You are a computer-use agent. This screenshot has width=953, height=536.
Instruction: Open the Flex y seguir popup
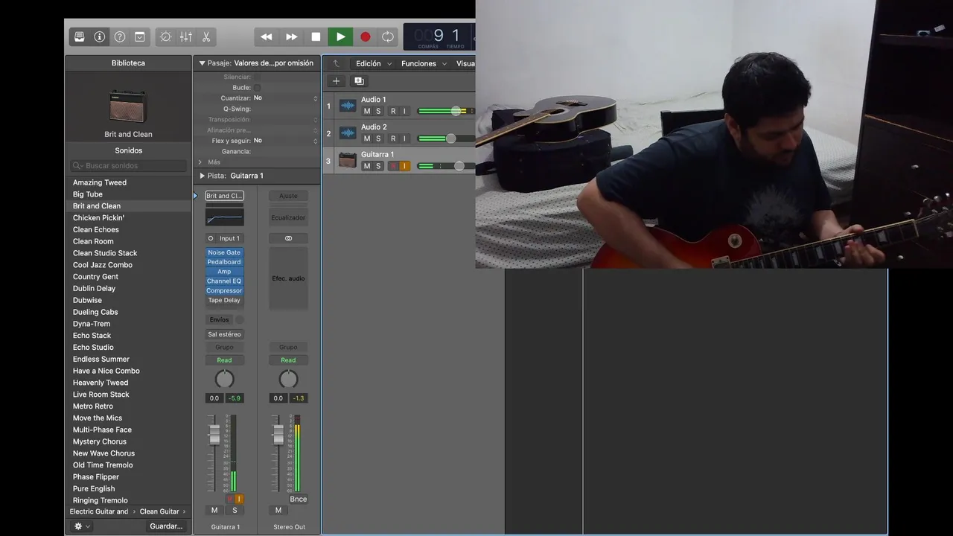point(285,140)
